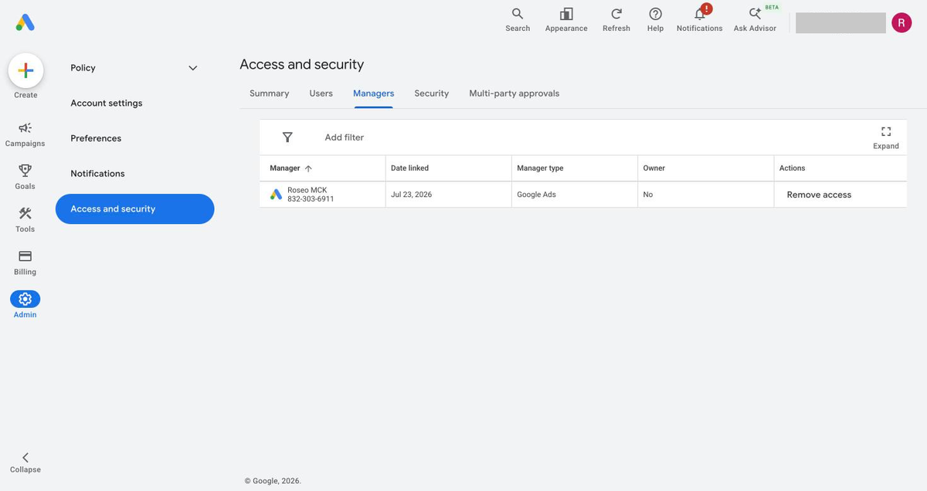Open Account settings menu item

click(107, 103)
